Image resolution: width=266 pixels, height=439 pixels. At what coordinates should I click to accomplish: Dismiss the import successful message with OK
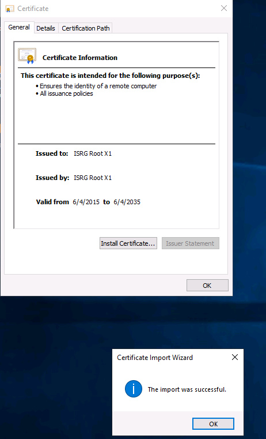tap(213, 424)
